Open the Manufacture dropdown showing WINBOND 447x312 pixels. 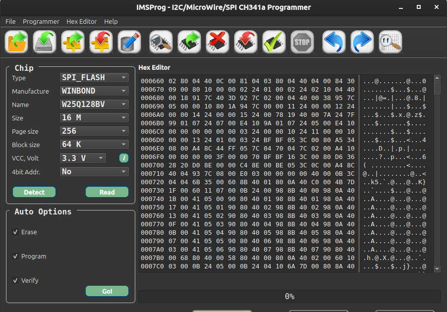[x=94, y=91]
